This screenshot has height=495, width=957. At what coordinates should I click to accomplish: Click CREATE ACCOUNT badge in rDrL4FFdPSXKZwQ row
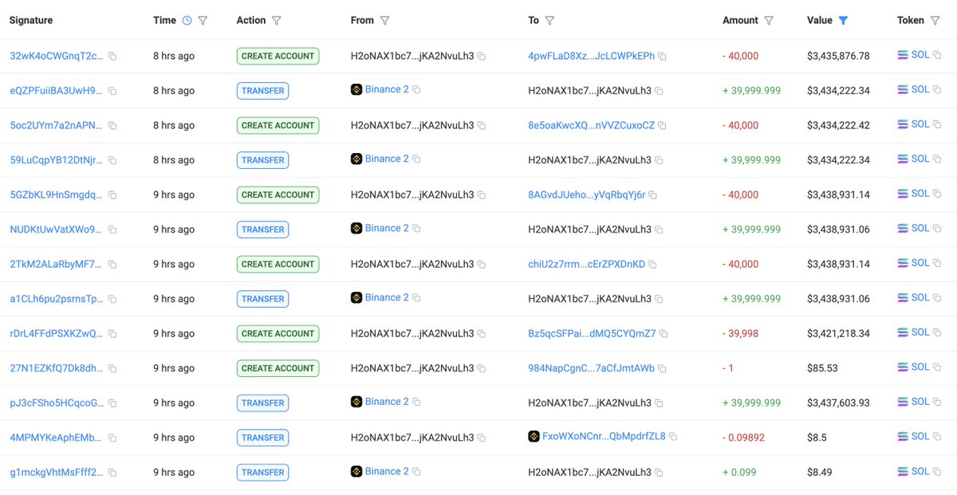[x=278, y=333]
